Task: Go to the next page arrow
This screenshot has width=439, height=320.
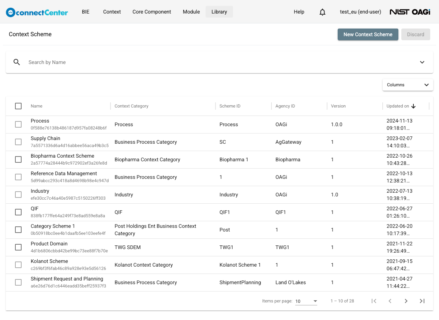Action: coord(406,301)
